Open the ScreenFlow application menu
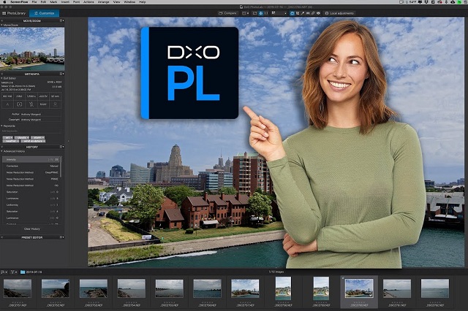Screen dimensions: 468x311 (x=20, y=1)
